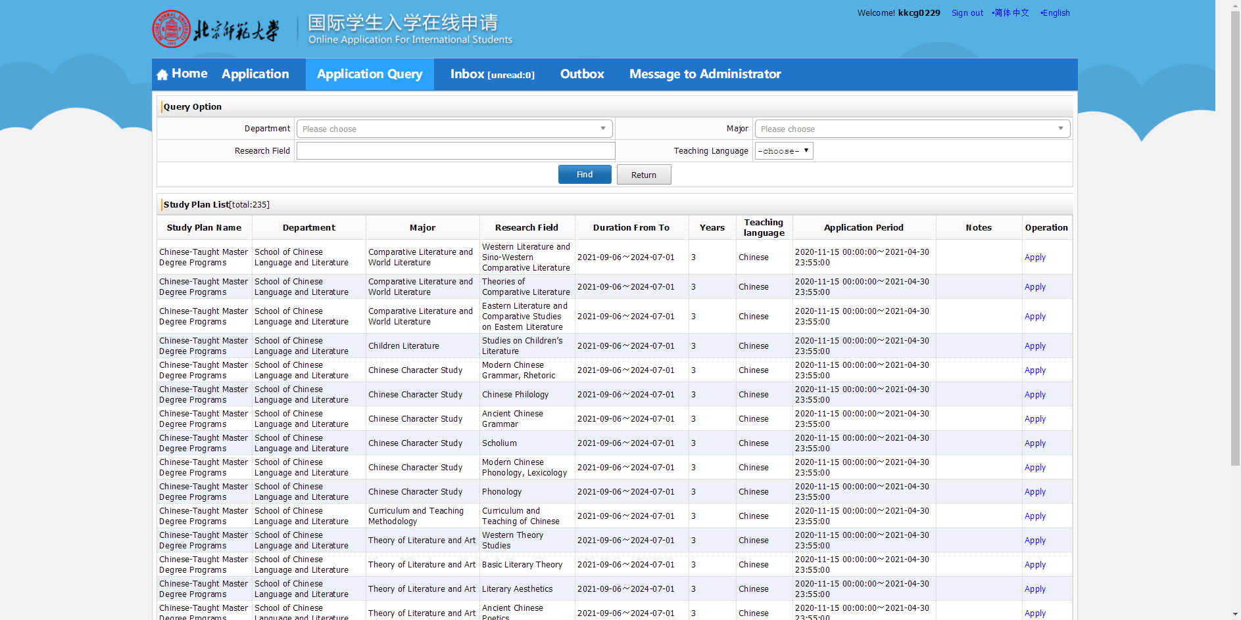Open the Application tab
Viewport: 1241px width, 620px height.
pyautogui.click(x=255, y=74)
